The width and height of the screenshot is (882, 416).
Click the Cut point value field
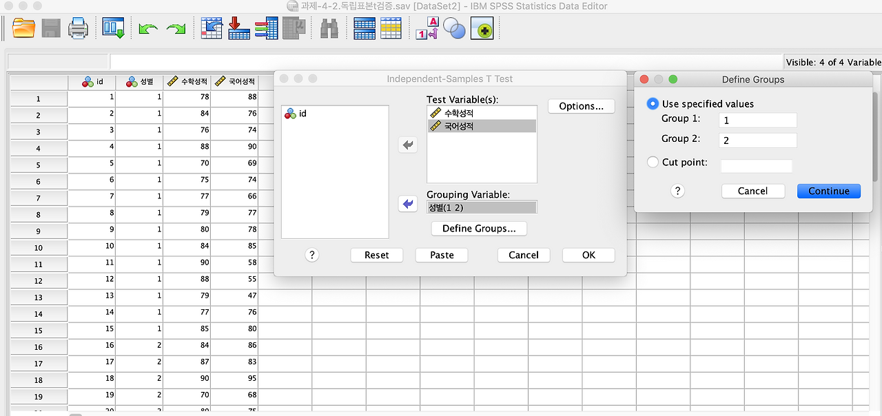pos(757,166)
